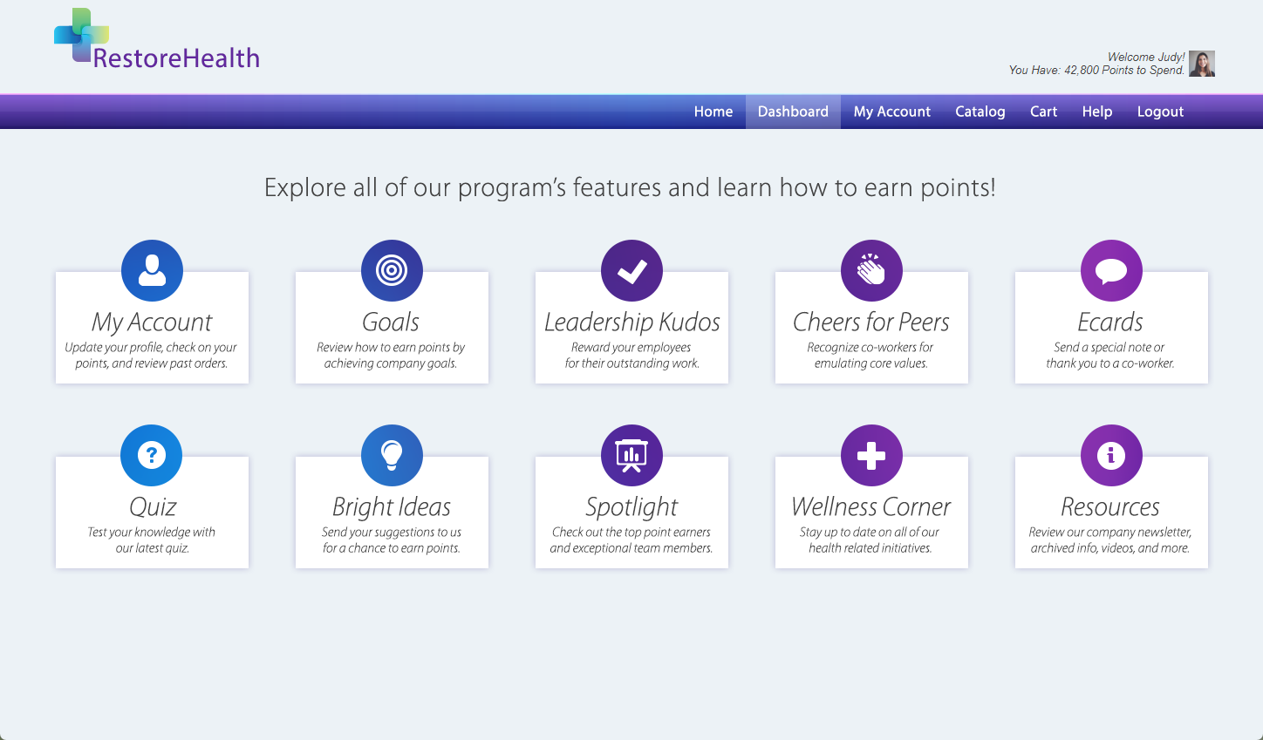1263x740 pixels.
Task: Go to the Cart page
Action: pyautogui.click(x=1043, y=111)
